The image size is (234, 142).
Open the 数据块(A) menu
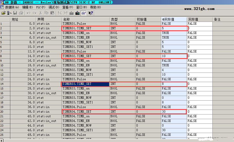point(12,7)
